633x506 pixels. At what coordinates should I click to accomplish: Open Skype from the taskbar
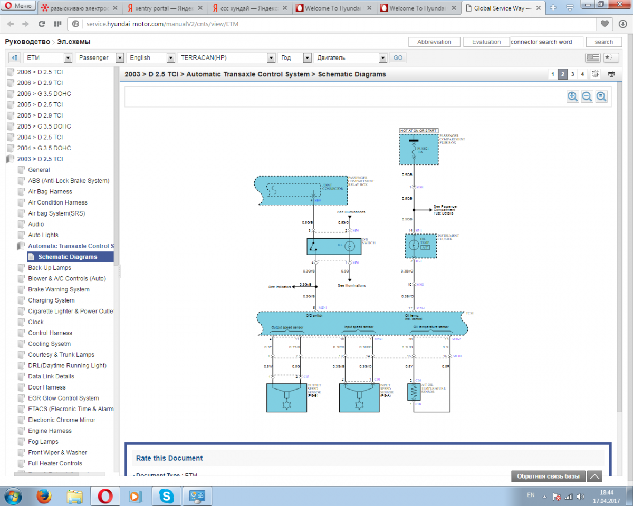tap(167, 496)
